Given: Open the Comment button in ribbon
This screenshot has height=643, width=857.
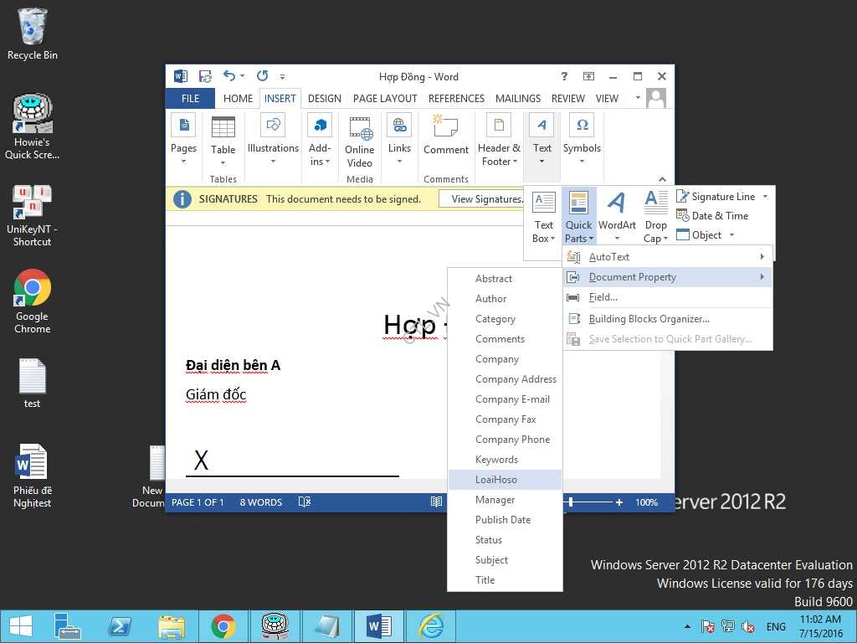Looking at the screenshot, I should pos(445,137).
